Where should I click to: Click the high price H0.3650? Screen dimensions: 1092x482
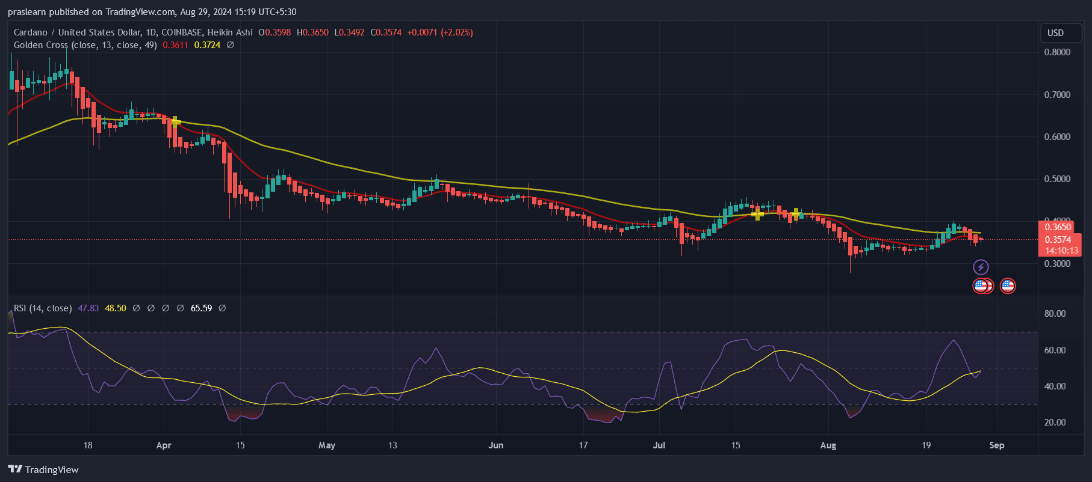[312, 32]
